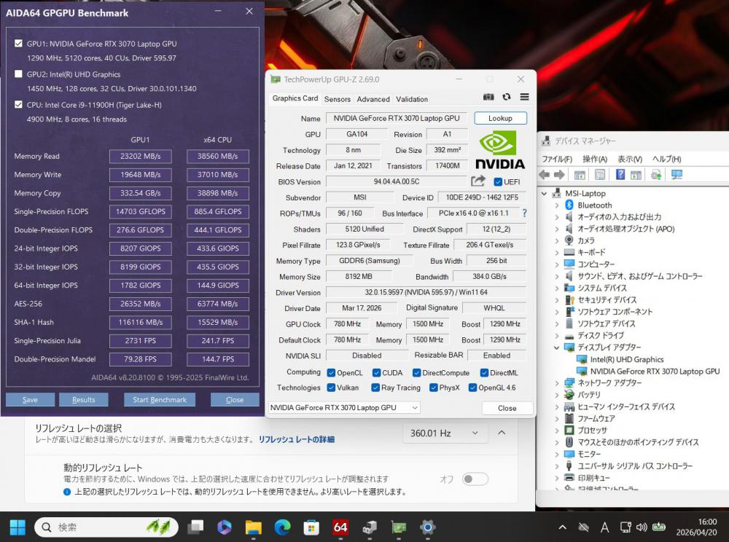Open the 操作(A) menu in Device Manager
729x542 pixels.
[x=594, y=159]
